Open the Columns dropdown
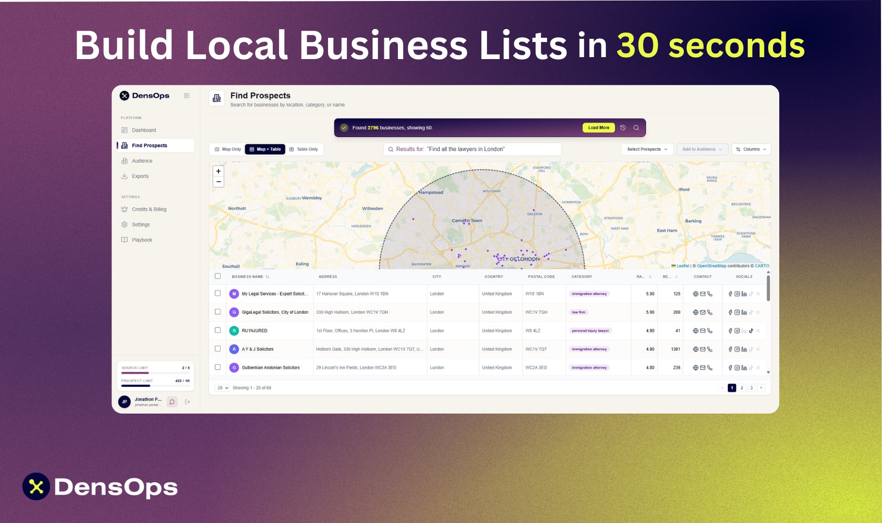Viewport: 882px width, 523px height. pyautogui.click(x=751, y=149)
